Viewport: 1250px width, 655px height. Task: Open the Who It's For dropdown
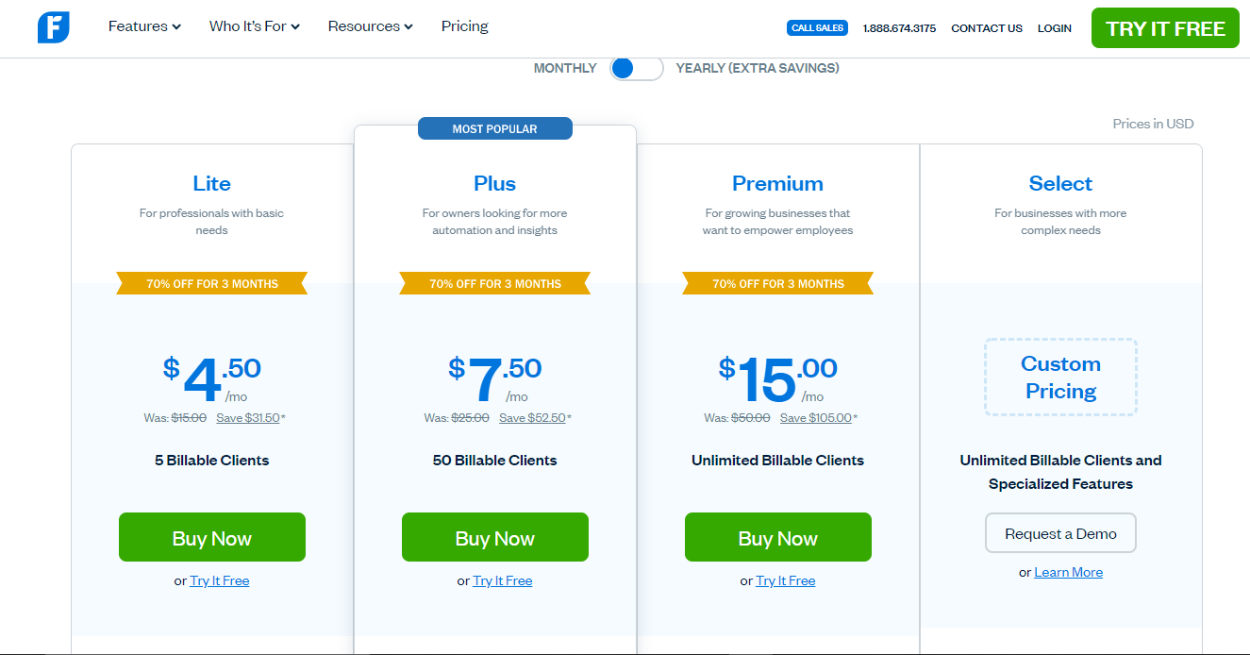(x=254, y=26)
